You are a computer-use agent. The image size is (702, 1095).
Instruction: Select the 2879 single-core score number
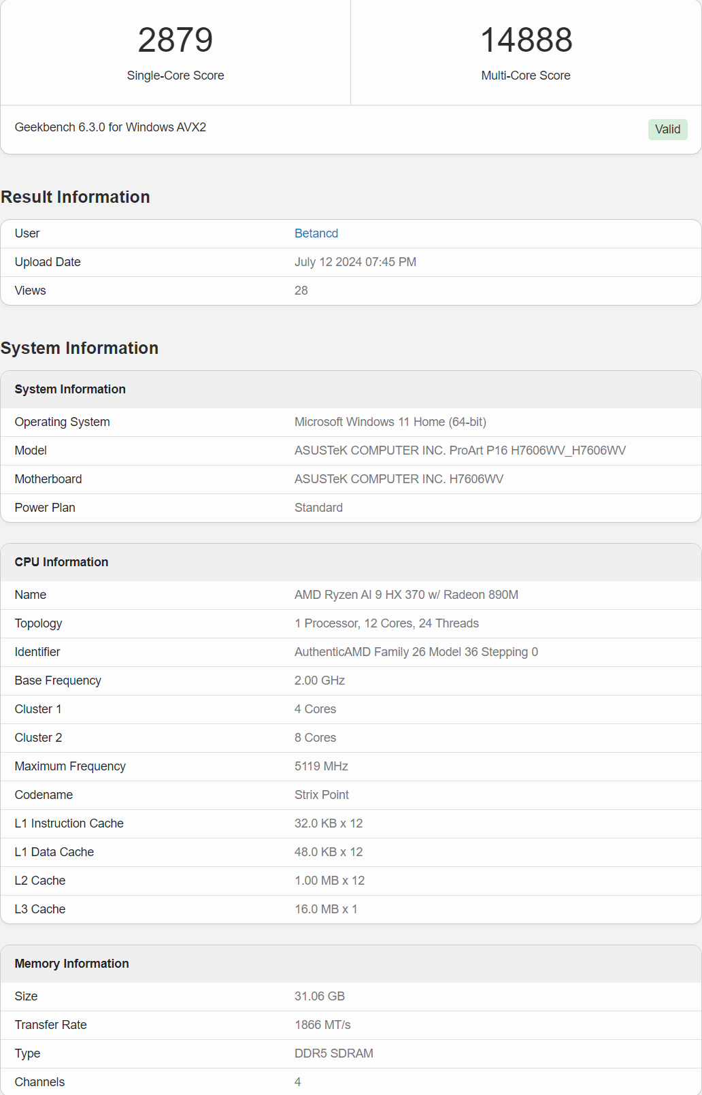175,40
